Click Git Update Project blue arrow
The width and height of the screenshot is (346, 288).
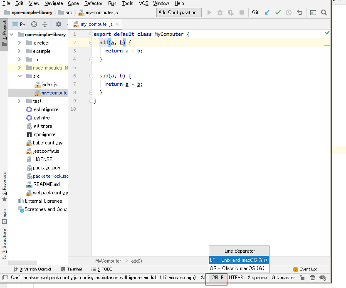[267, 12]
